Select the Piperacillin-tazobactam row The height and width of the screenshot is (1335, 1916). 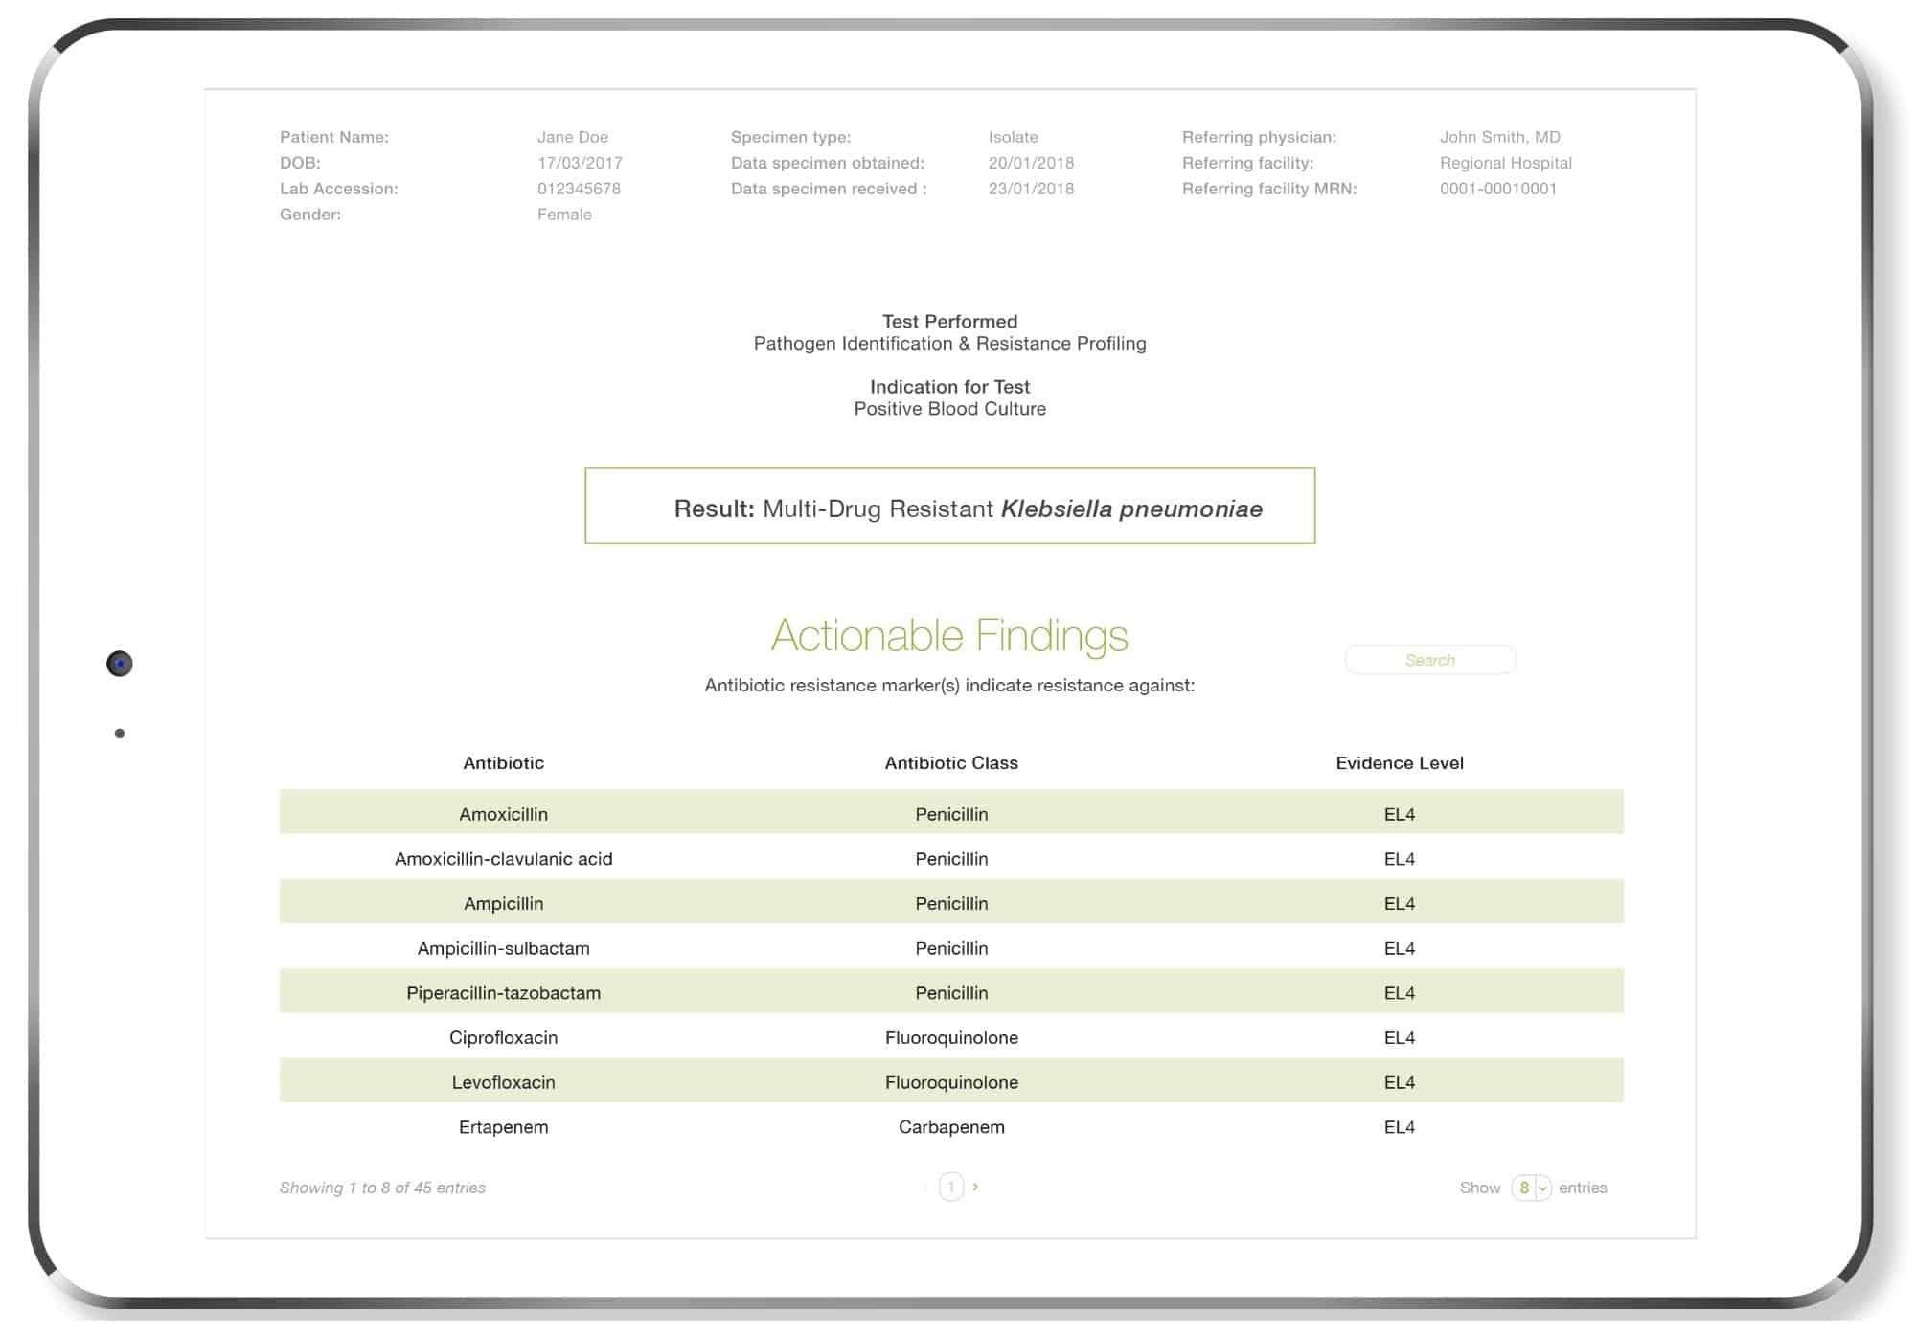[503, 993]
